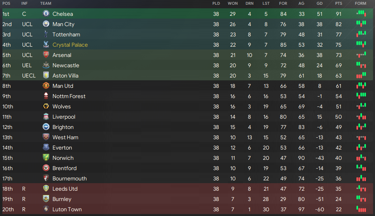The image size is (375, 216).
Task: Open the Tottenham team link
Action: click(x=66, y=34)
